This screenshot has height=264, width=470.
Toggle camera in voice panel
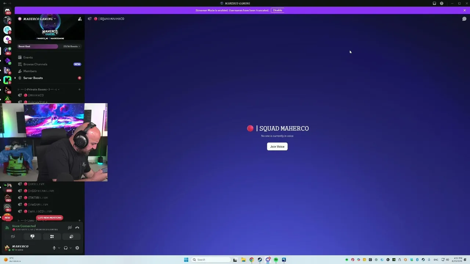click(13, 236)
